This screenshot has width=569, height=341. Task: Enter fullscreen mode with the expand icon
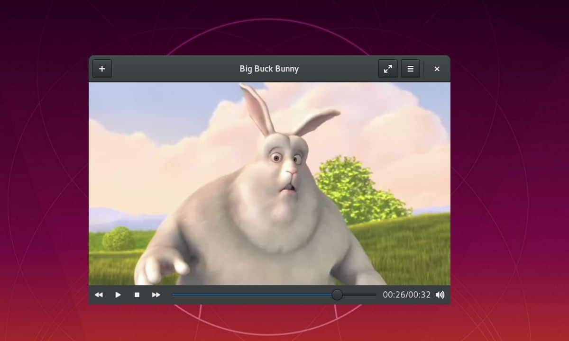[388, 69]
